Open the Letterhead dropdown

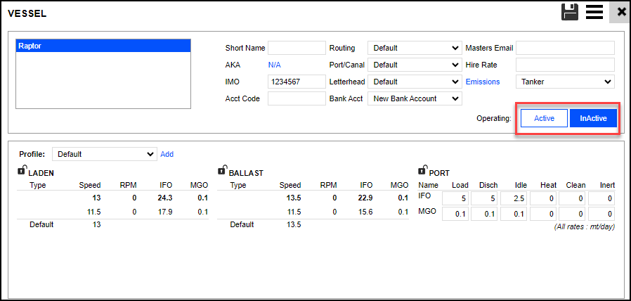(x=415, y=82)
